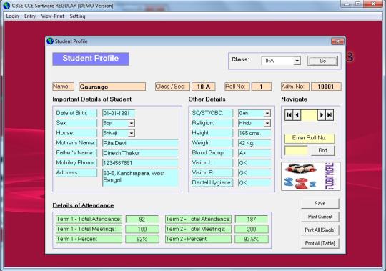Image resolution: width=386 pixels, height=271 pixels.
Task: Click Term 2 Total Attendance value 187
Action: coord(252,219)
